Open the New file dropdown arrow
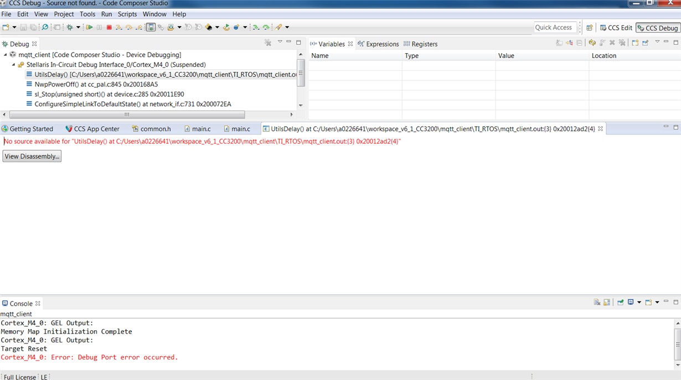Viewport: 681px width, 380px height. [x=14, y=27]
